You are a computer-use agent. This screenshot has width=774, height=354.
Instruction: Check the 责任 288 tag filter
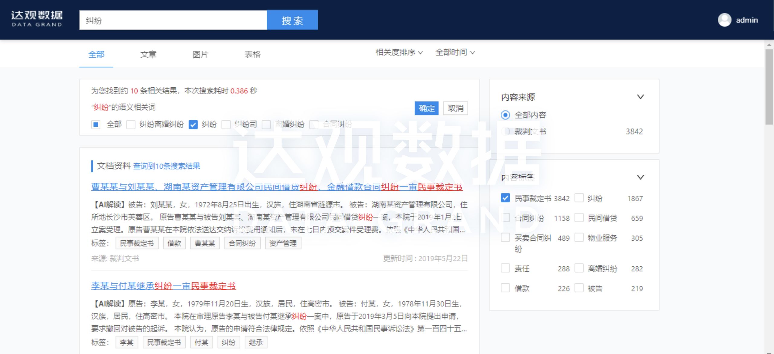tap(505, 268)
